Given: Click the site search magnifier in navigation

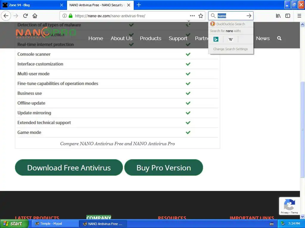Looking at the screenshot, I should point(279,38).
